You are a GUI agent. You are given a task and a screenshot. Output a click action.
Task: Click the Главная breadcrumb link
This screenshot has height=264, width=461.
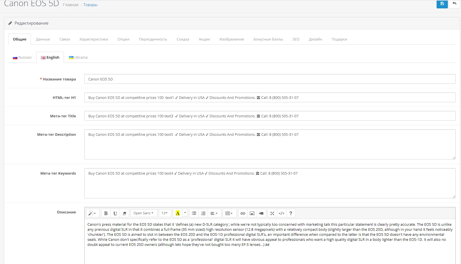[71, 5]
